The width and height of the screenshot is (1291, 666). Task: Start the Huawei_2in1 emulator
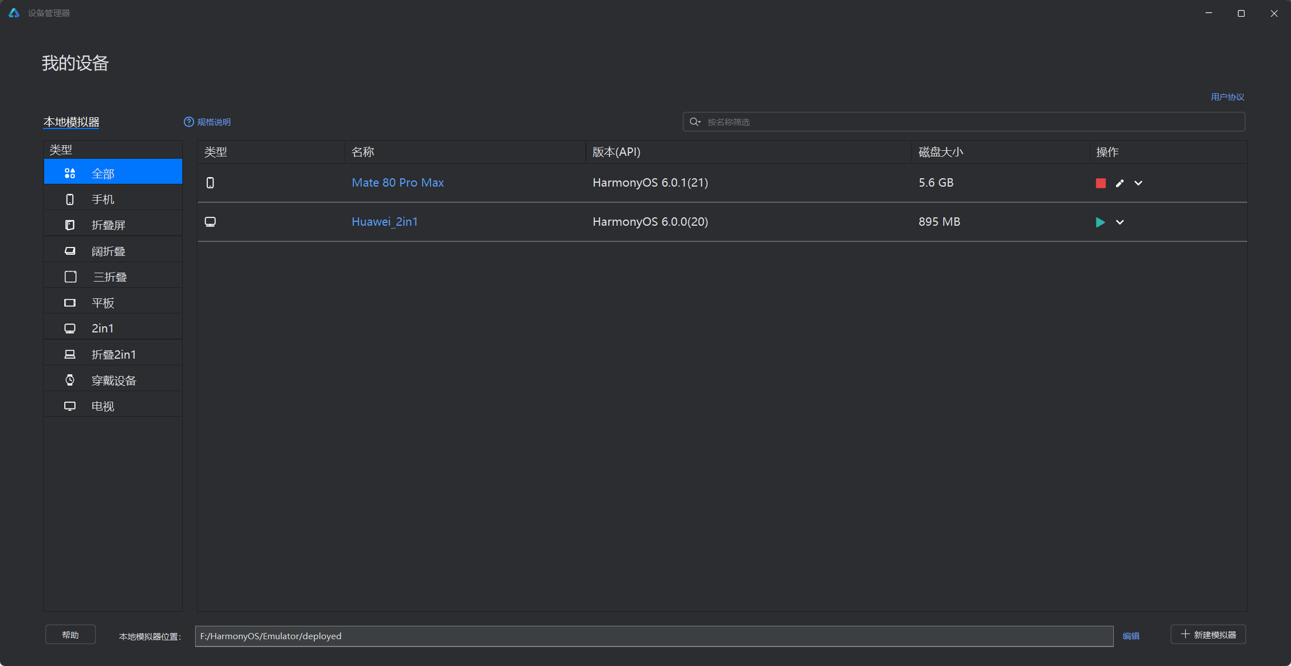(x=1100, y=222)
